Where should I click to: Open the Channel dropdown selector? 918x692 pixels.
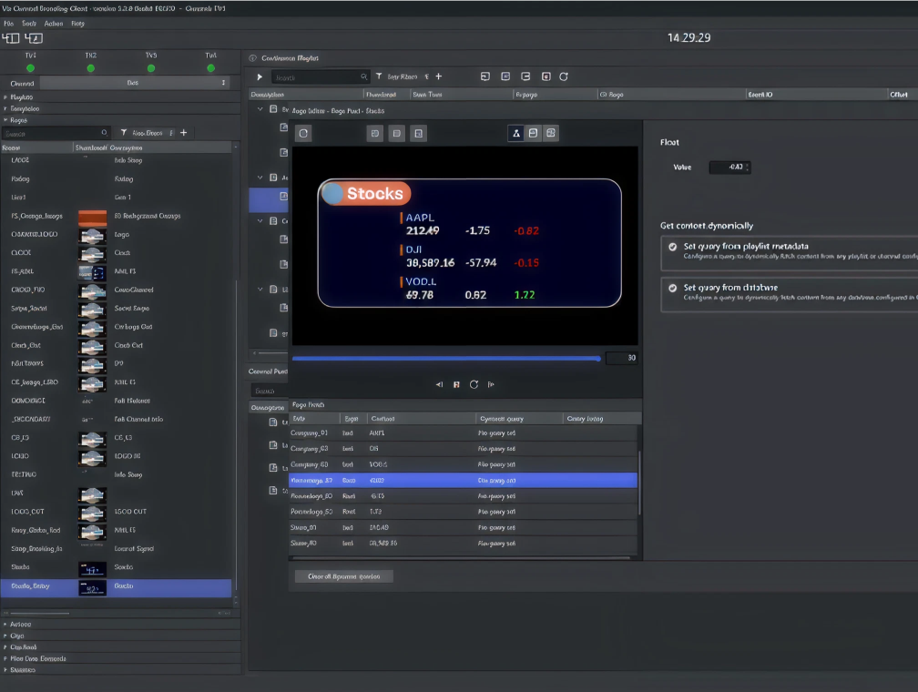[133, 83]
